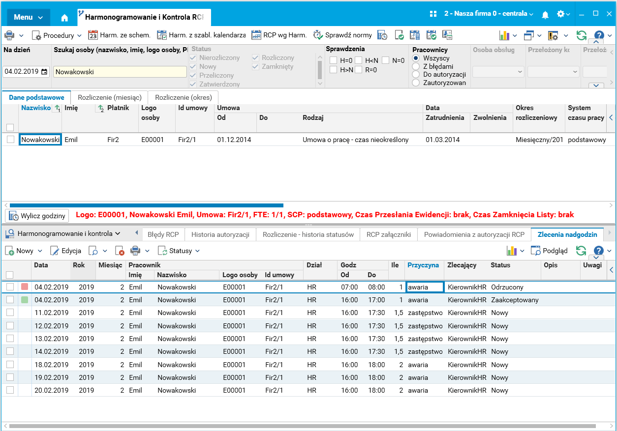This screenshot has width=617, height=431.
Task: Open the company selector dropdown
Action: point(489,14)
